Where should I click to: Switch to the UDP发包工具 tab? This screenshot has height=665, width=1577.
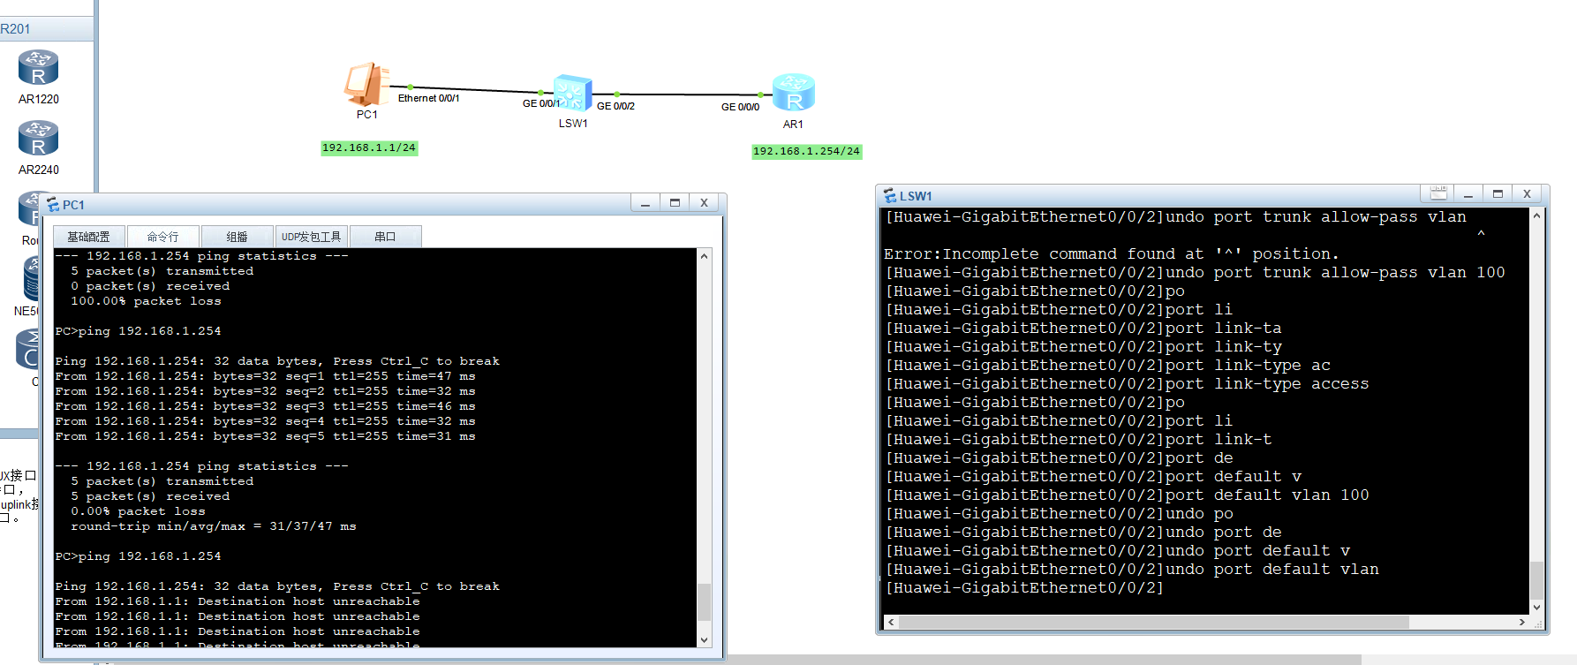click(311, 237)
